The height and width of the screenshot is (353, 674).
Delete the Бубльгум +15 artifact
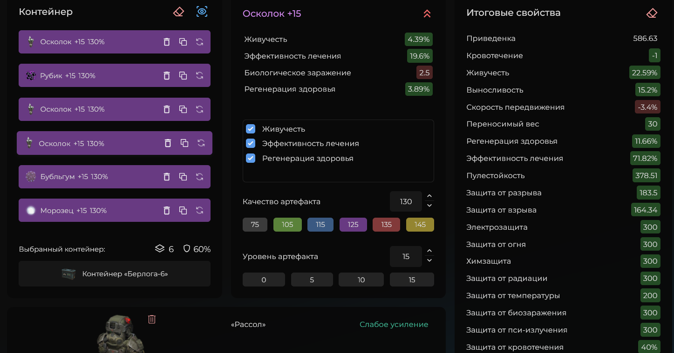click(x=167, y=177)
